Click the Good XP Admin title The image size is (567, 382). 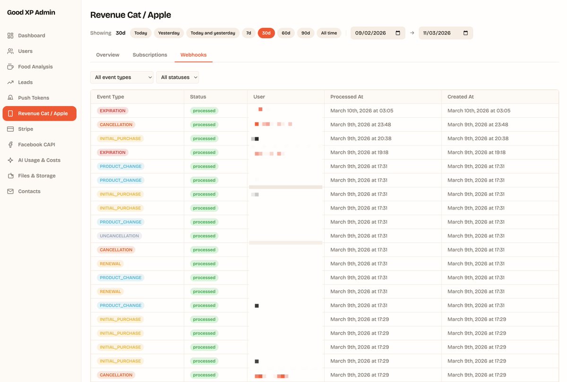coord(31,13)
